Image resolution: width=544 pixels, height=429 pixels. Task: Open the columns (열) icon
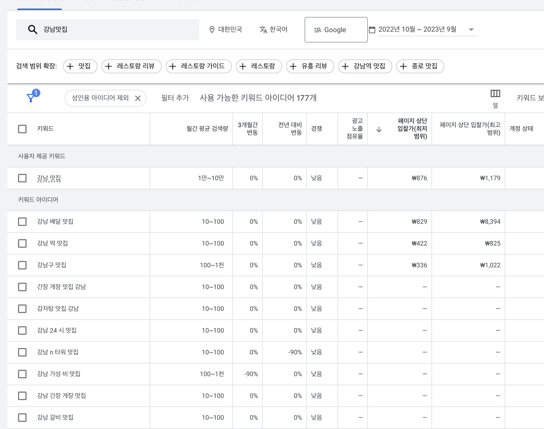(x=495, y=94)
